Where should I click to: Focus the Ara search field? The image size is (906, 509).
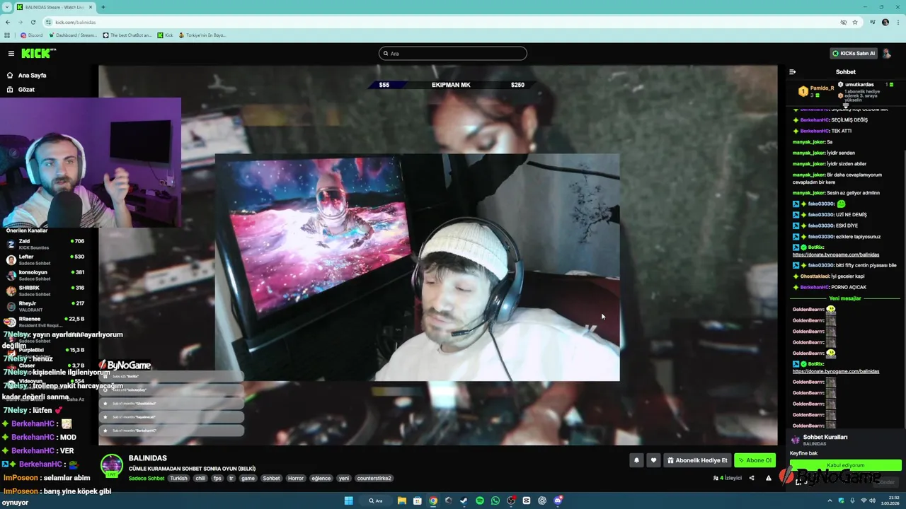[453, 53]
